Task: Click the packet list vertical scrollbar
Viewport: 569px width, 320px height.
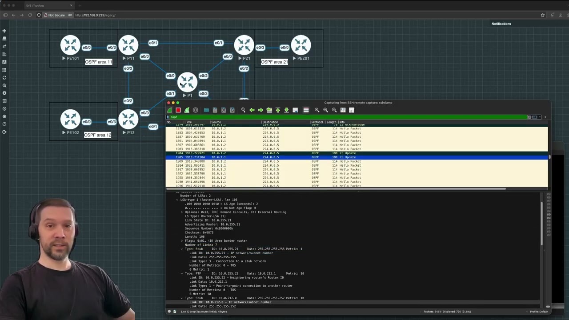Action: pyautogui.click(x=549, y=156)
